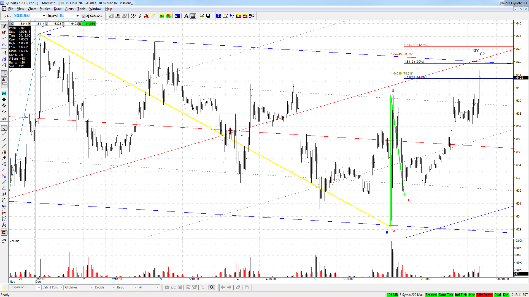
Task: Open the Double dropdown
Action: click(105, 287)
